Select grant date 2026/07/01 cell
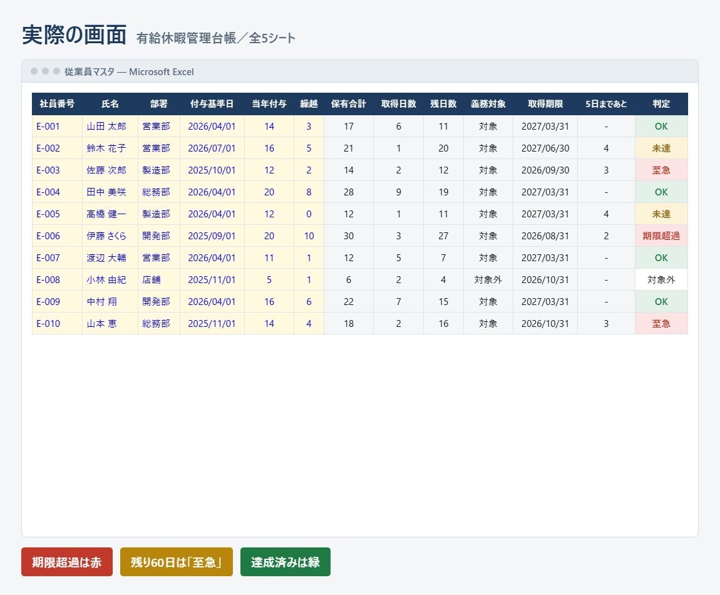The height and width of the screenshot is (595, 720). point(212,148)
